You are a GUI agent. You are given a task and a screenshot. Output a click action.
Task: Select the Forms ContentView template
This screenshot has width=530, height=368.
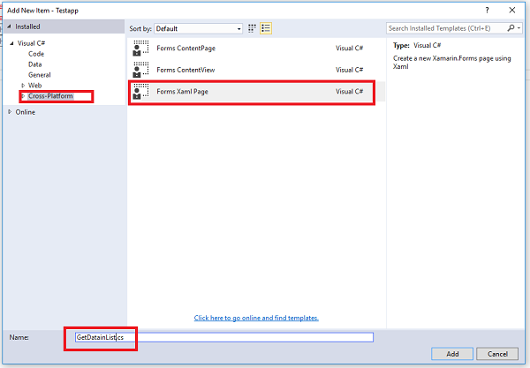click(256, 70)
